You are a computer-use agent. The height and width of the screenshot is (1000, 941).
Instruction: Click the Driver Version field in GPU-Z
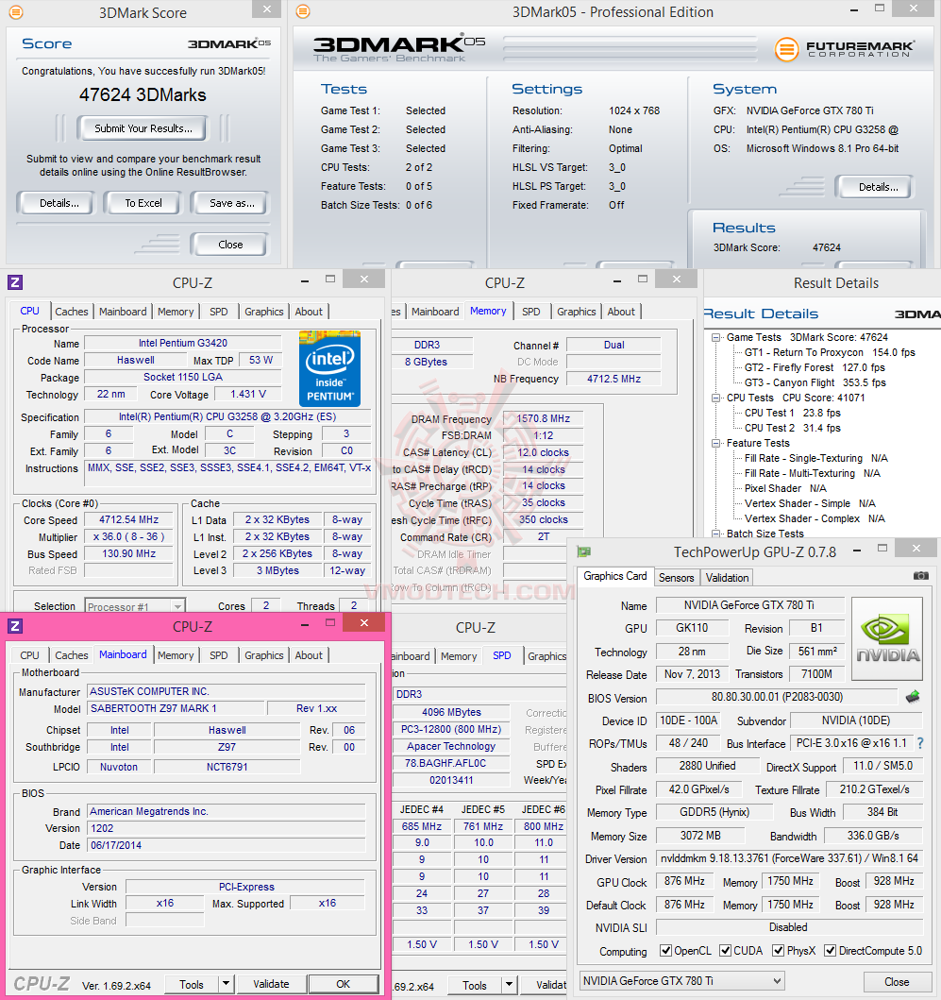click(789, 858)
